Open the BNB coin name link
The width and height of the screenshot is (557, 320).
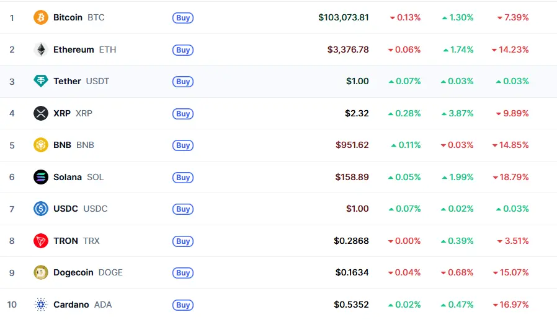74,145
